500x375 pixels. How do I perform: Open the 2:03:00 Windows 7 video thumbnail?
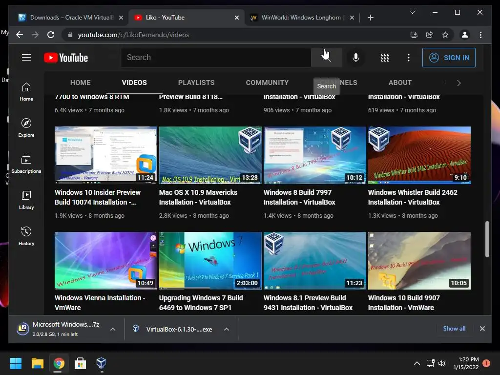point(210,261)
